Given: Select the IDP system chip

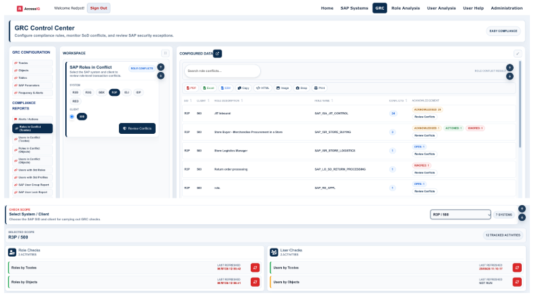Looking at the screenshot, I should click(139, 92).
